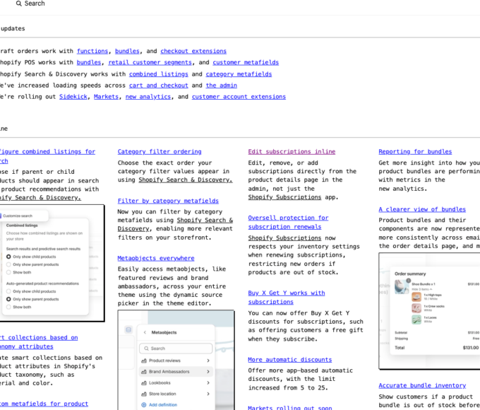Click the Crew socks product thumbnail

point(417,308)
